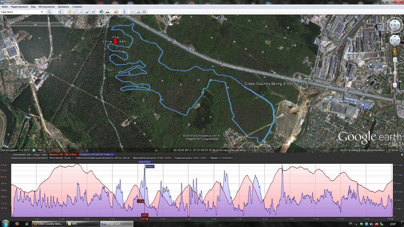Click the 22:07 system clock
404x227 pixels.
pyautogui.click(x=393, y=224)
